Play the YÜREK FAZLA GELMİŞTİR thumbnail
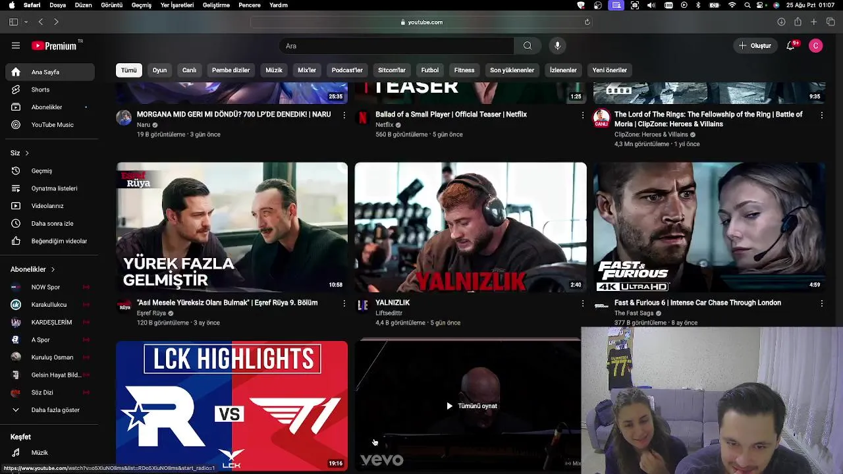The height and width of the screenshot is (474, 843). 232,227
